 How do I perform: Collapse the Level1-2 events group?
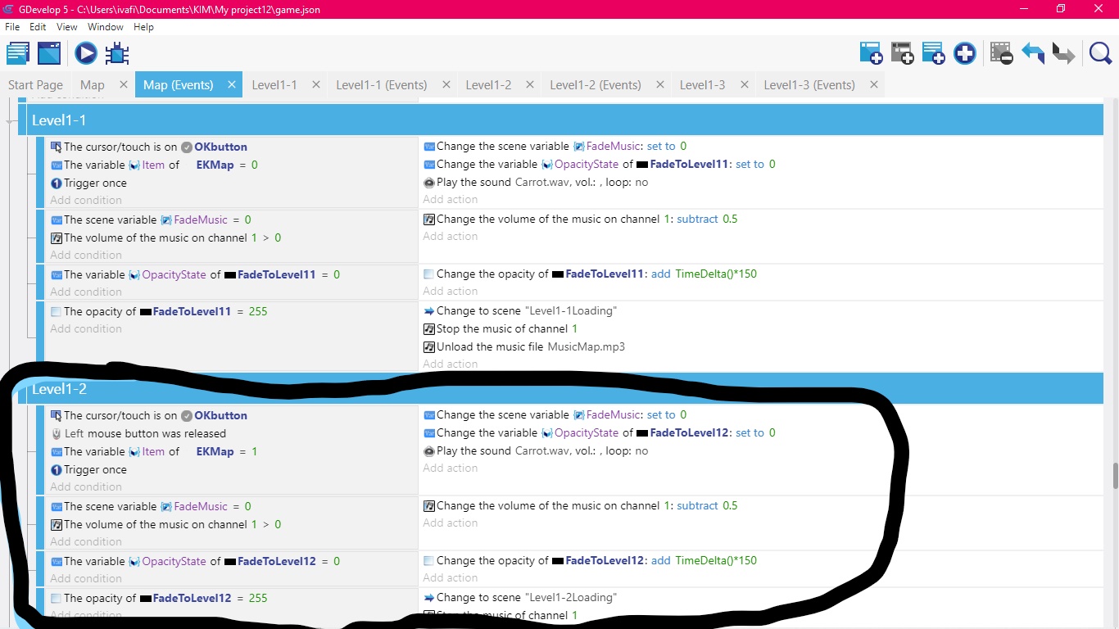[60, 389]
